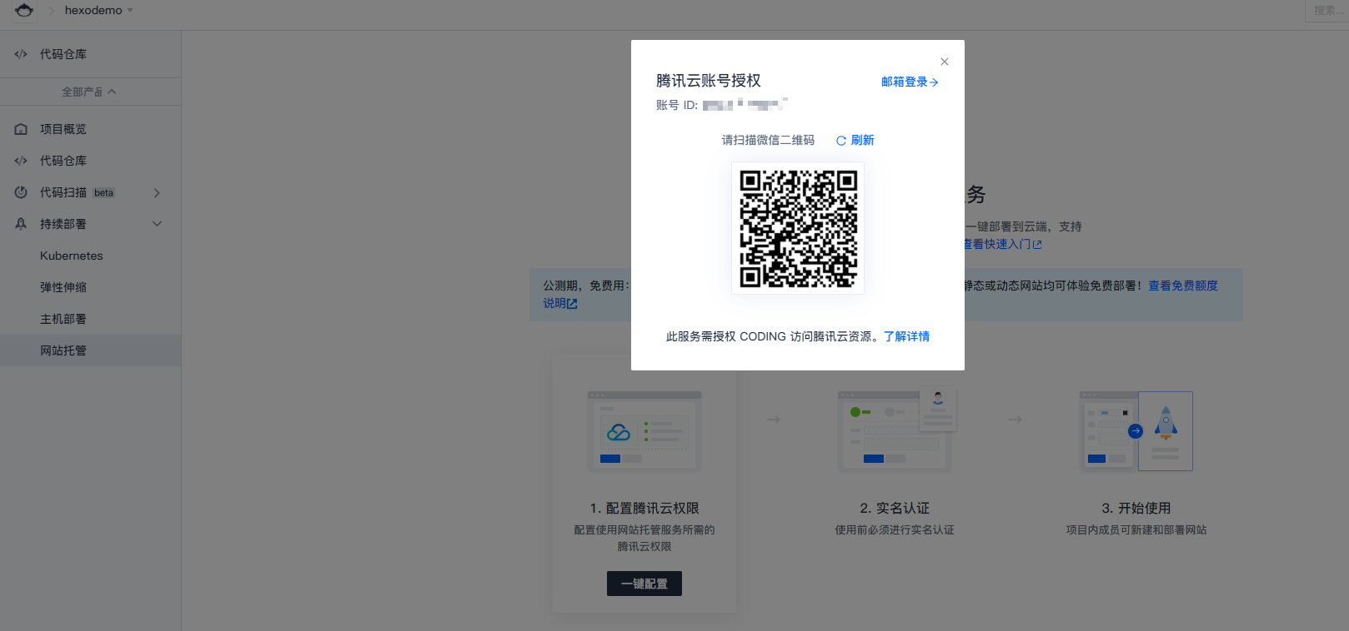Click the WeChat QR code image
The width and height of the screenshot is (1349, 631).
click(x=798, y=228)
